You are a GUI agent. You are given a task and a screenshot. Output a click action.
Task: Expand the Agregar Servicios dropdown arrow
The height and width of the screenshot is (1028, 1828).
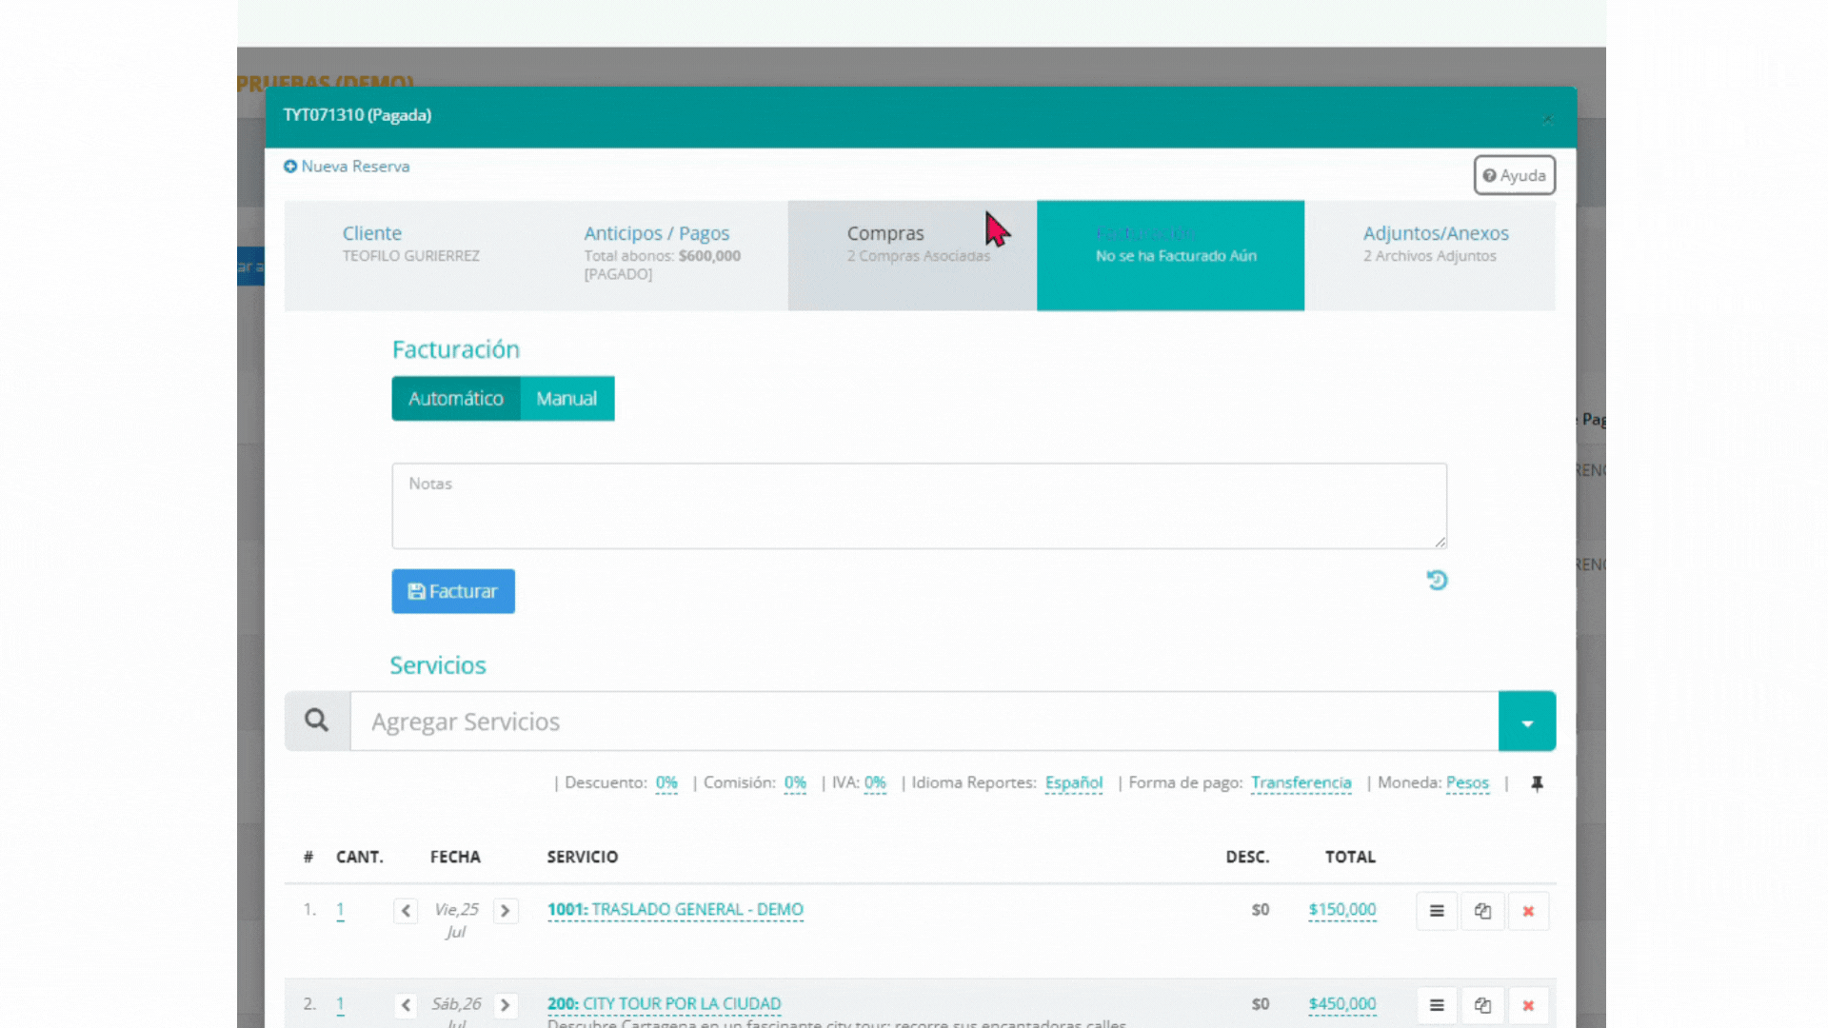pyautogui.click(x=1526, y=722)
